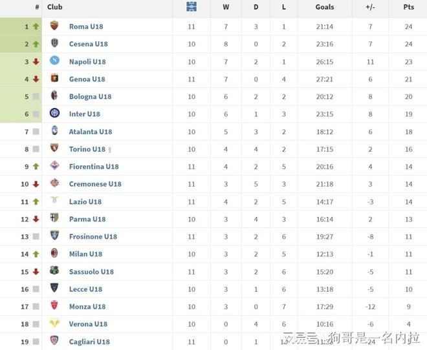Sort table by the Pts column
This screenshot has height=350, width=427.
click(408, 7)
